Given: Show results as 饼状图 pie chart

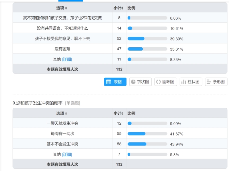Looking at the screenshot, I should point(140,82).
